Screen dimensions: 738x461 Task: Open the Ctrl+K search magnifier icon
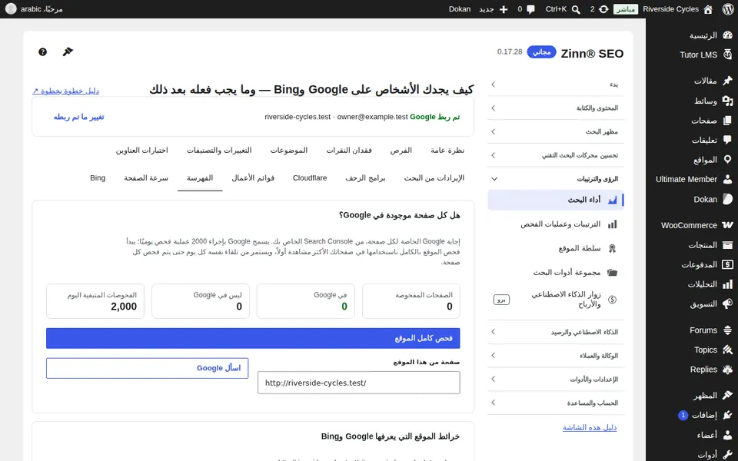(x=576, y=9)
